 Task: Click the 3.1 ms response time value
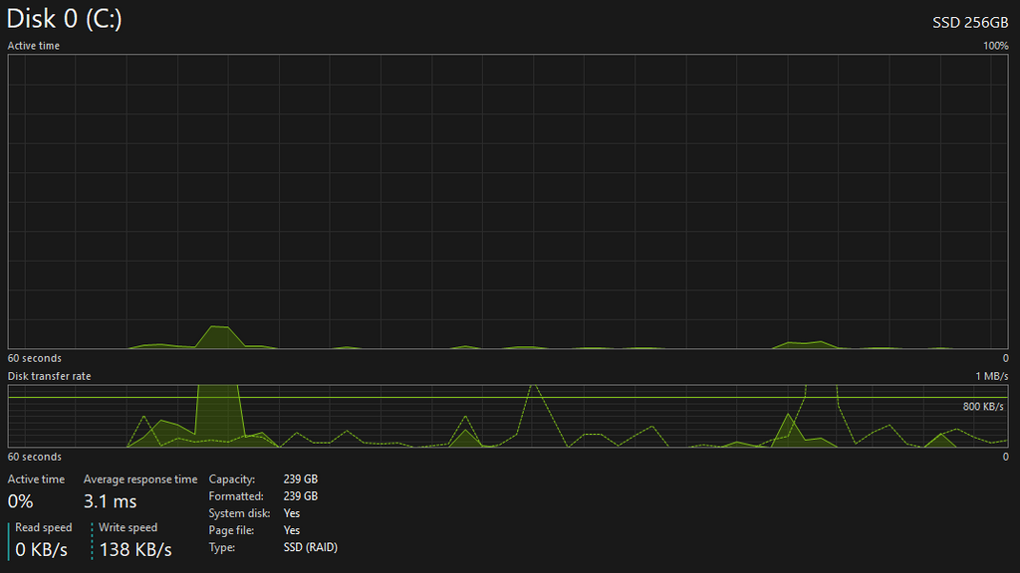point(110,501)
